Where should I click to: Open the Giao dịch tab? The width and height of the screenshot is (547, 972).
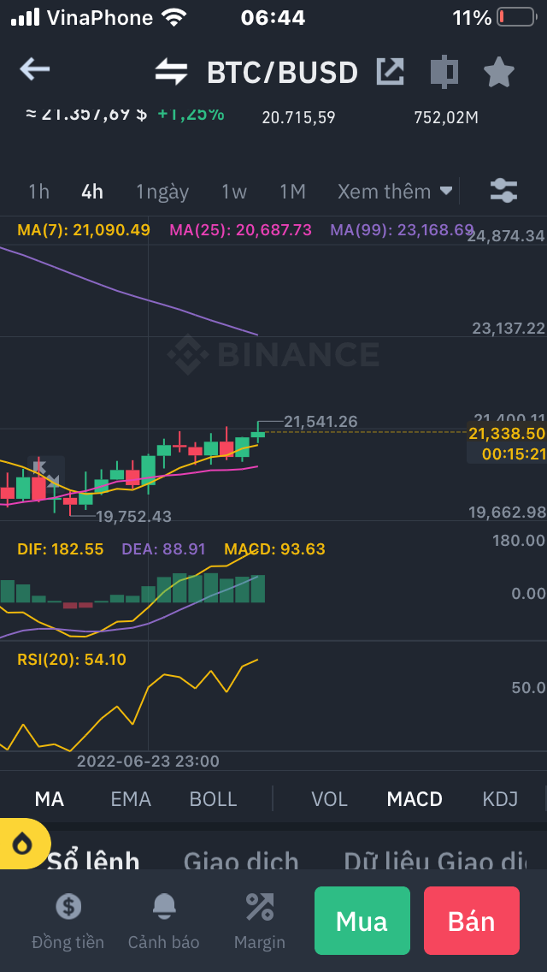[x=241, y=861]
